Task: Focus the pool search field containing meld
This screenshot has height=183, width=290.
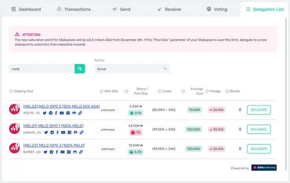Action: (x=42, y=69)
